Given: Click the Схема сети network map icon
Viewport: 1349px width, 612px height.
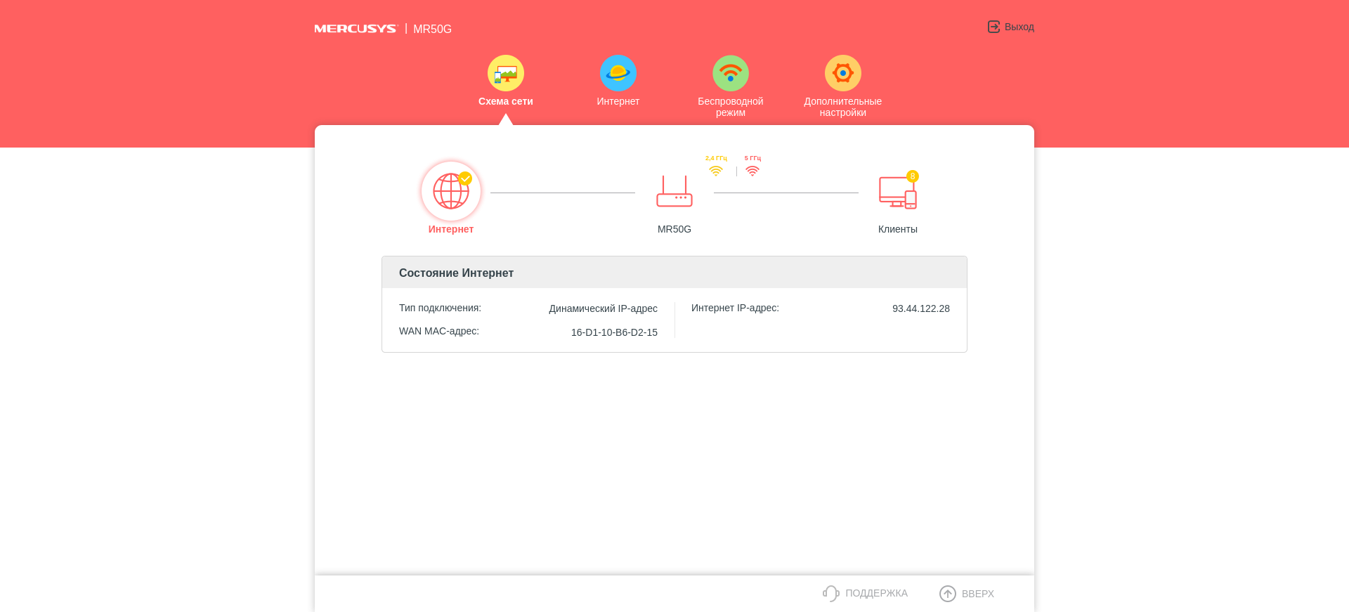Looking at the screenshot, I should point(506,73).
